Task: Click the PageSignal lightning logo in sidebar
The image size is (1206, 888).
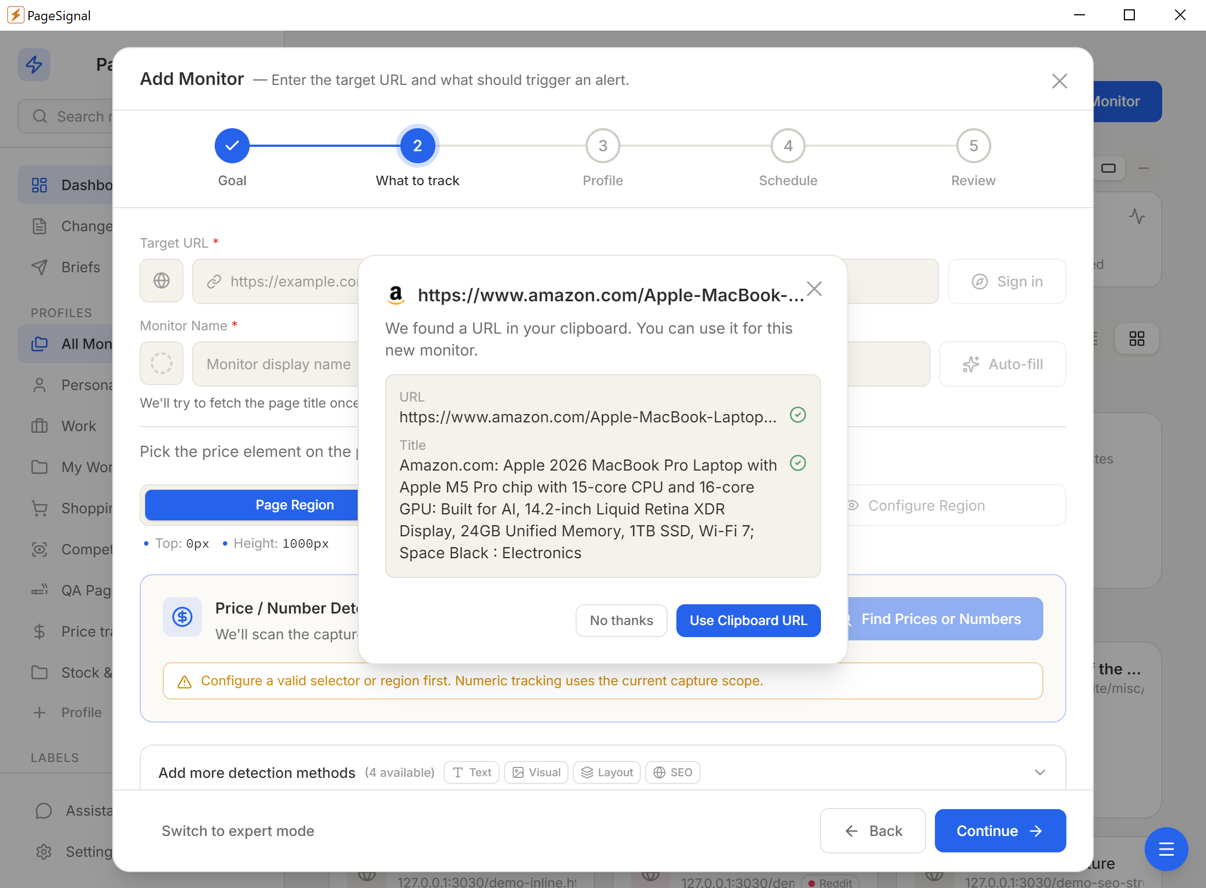Action: click(x=34, y=65)
